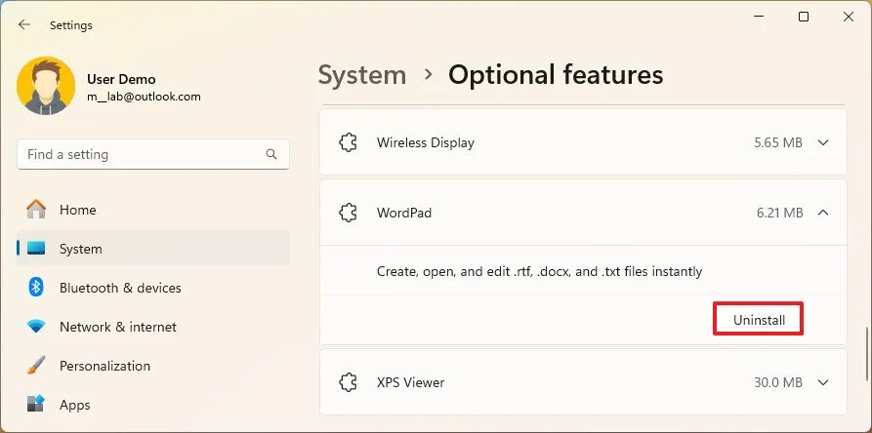Click the Wireless Display label

click(426, 142)
